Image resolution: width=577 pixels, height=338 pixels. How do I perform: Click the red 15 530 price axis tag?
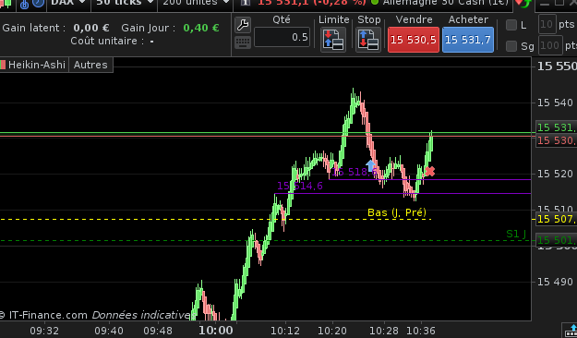pyautogui.click(x=557, y=140)
